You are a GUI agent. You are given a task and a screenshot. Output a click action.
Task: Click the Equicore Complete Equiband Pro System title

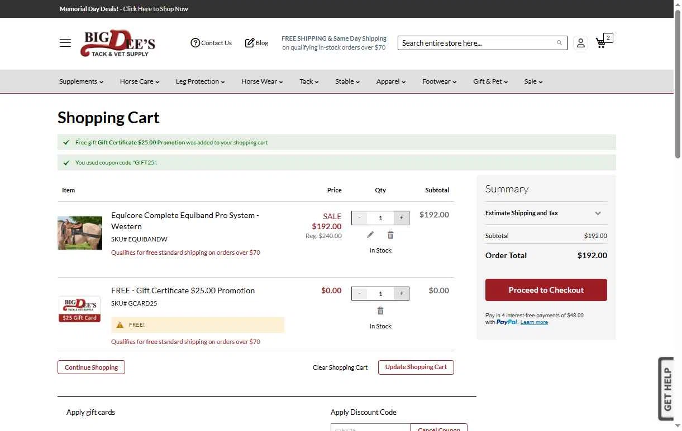[185, 221]
